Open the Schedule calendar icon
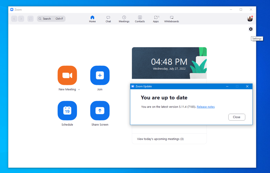Viewport: 270px width, 173px height. tap(67, 111)
